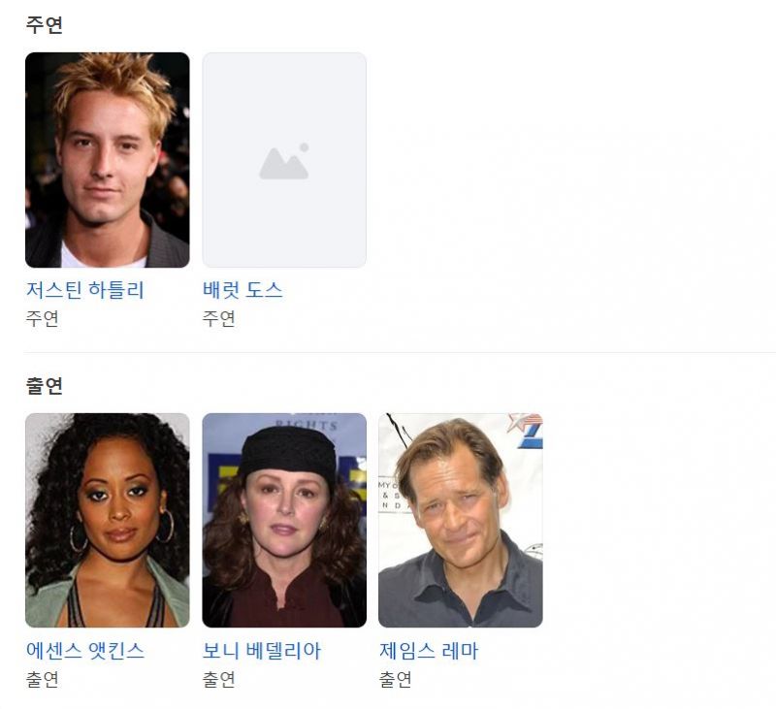Click the 출연 role label under 에센스 앳킨스
The width and height of the screenshot is (776, 709).
pos(42,679)
